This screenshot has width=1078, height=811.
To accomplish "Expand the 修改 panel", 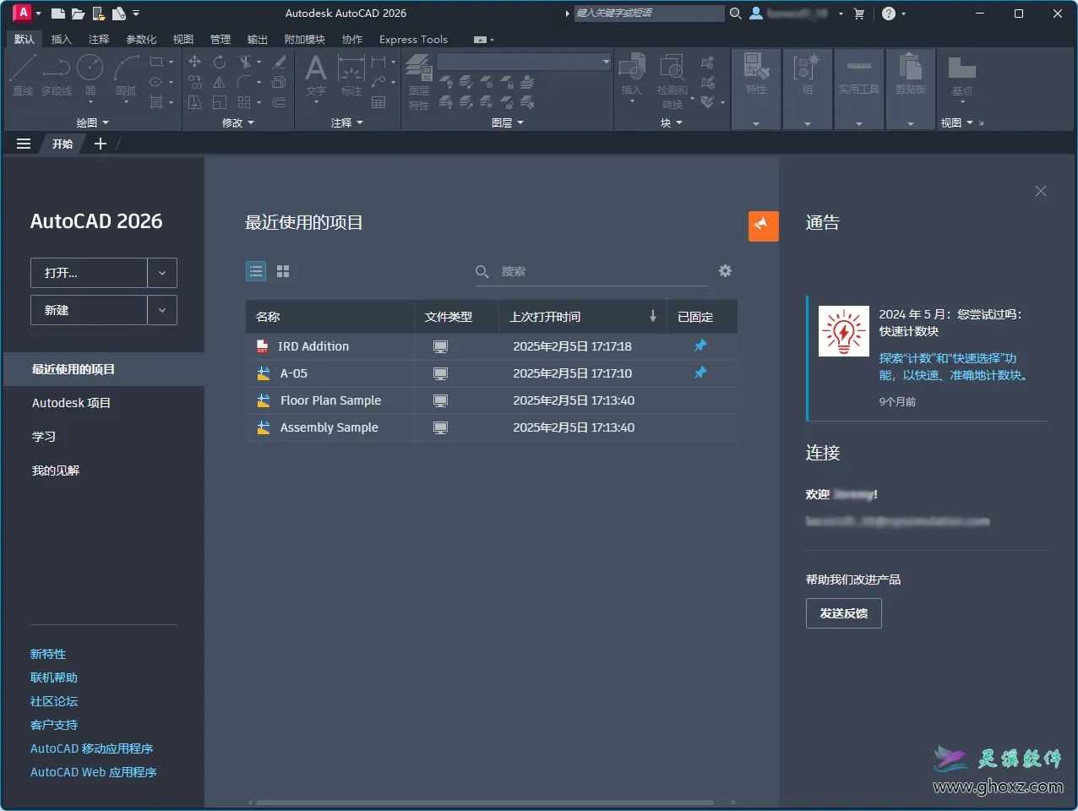I will [x=238, y=122].
